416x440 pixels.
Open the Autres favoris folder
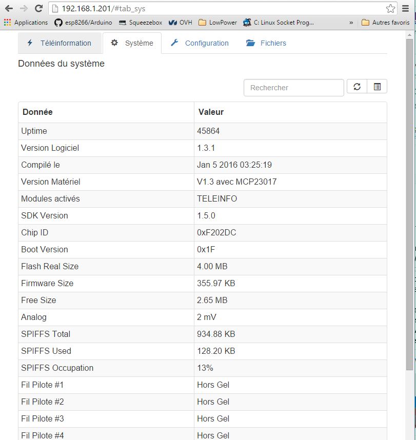pos(385,23)
